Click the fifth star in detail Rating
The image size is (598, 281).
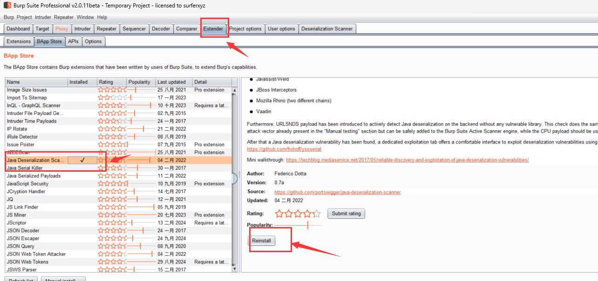pos(317,214)
